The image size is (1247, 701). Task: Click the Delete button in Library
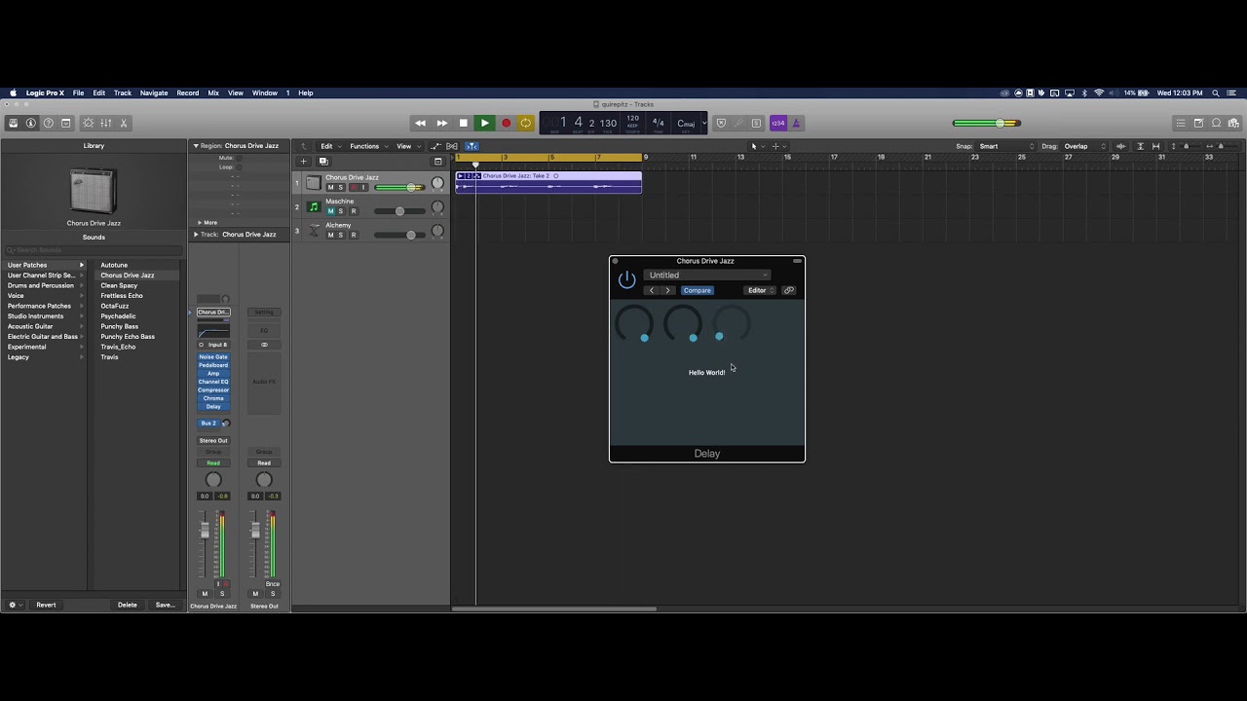point(128,605)
